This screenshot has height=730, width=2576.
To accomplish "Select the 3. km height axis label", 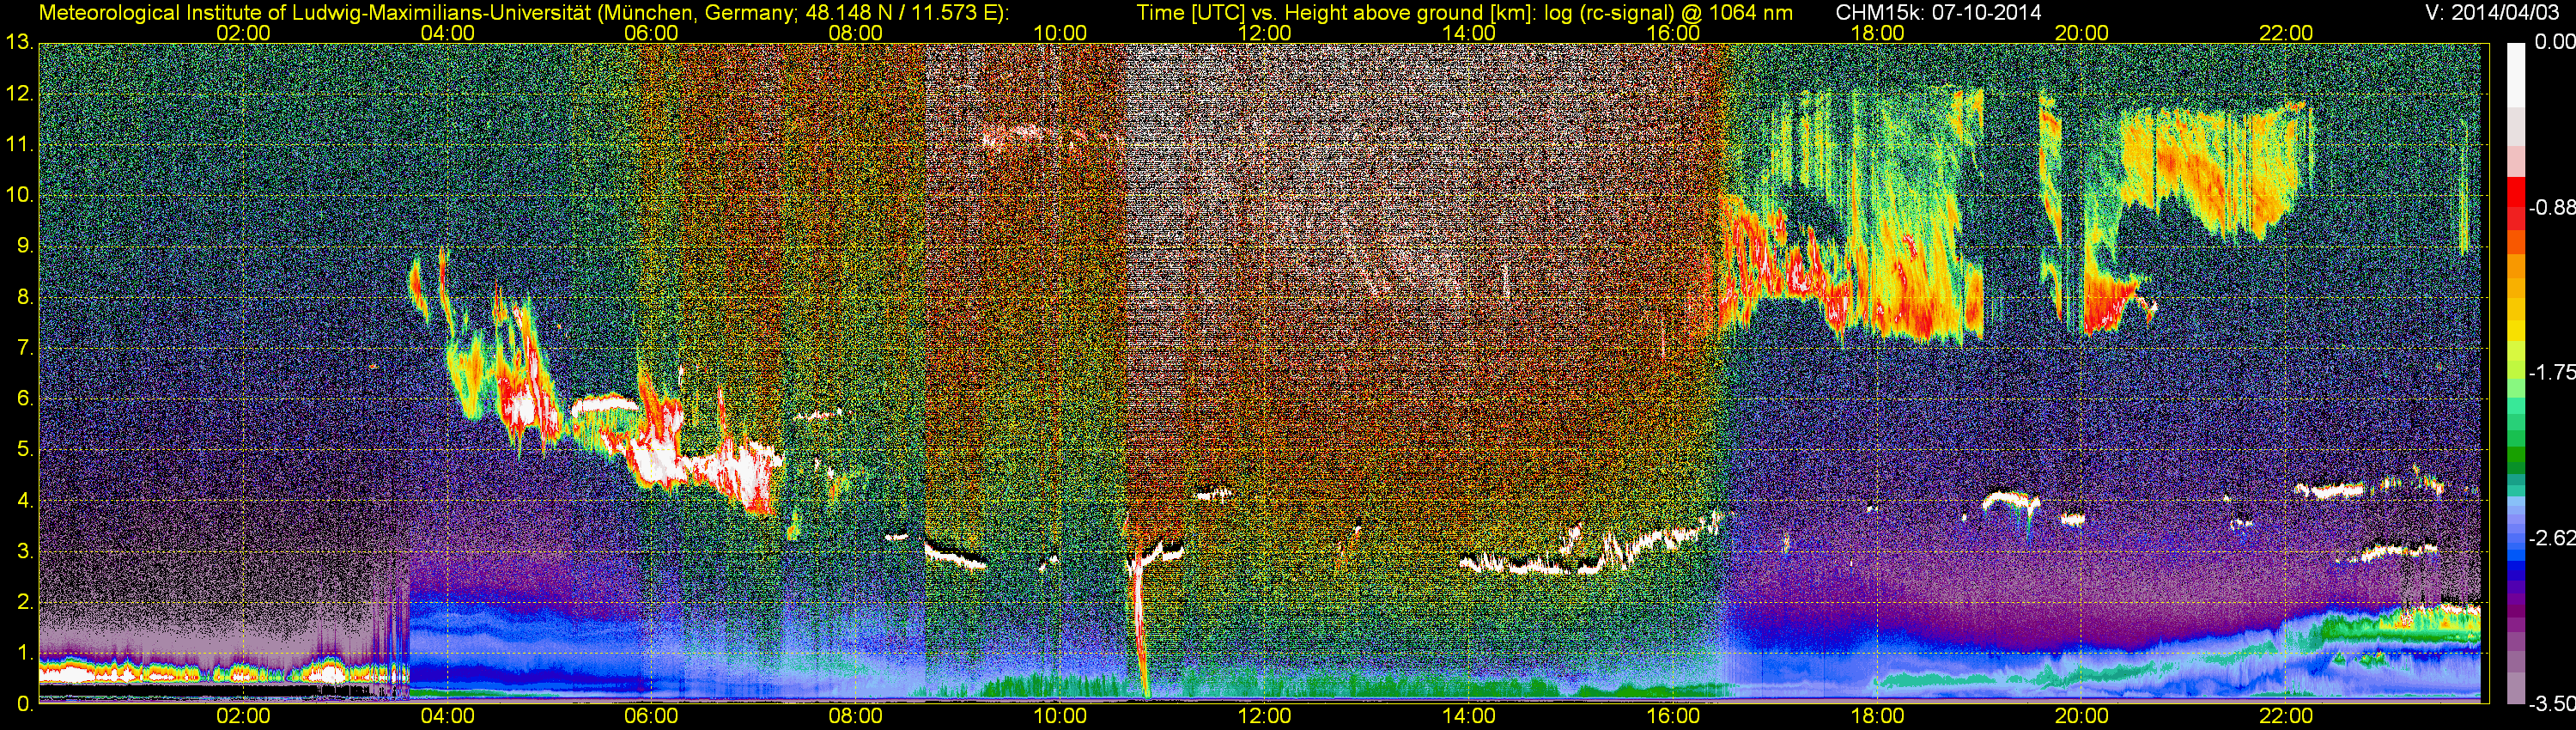I will (25, 552).
